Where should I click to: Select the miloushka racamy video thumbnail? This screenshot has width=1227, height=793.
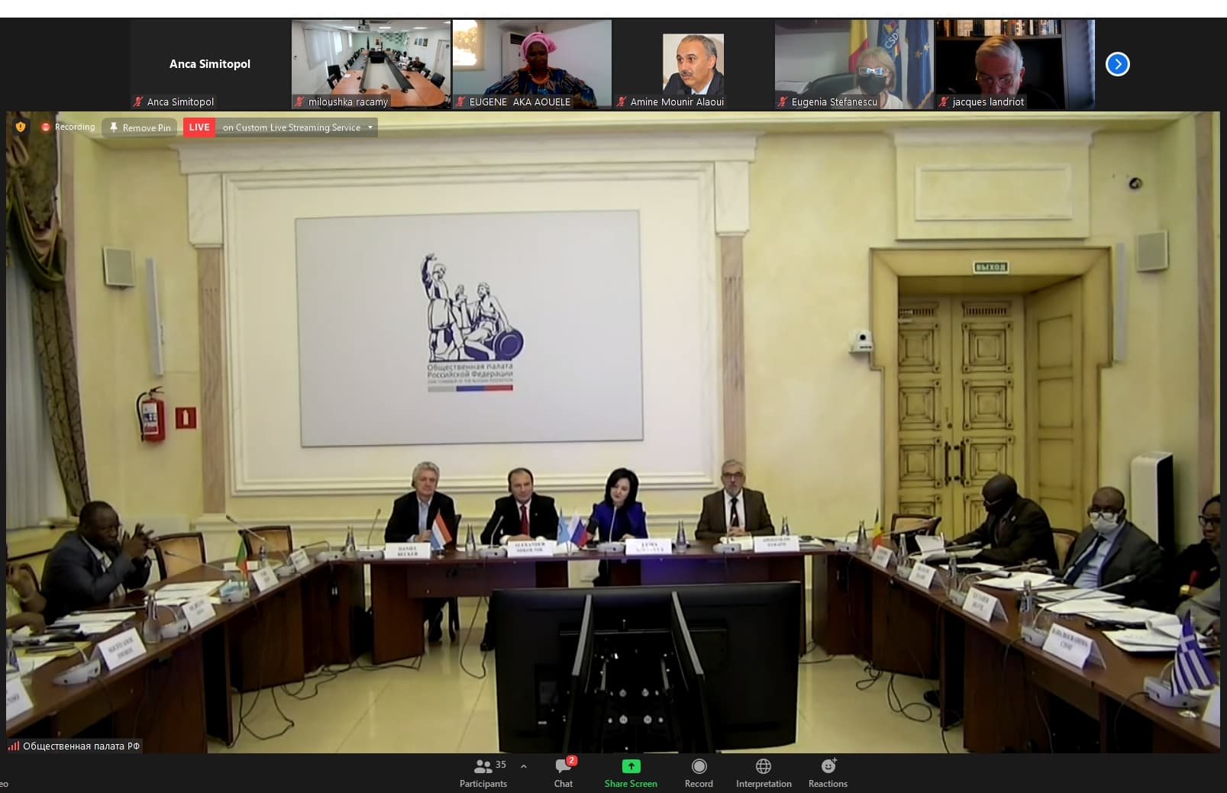point(371,64)
